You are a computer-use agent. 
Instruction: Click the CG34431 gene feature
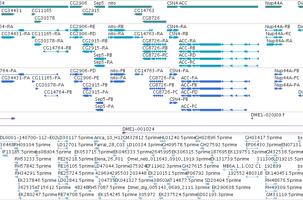(8, 14)
